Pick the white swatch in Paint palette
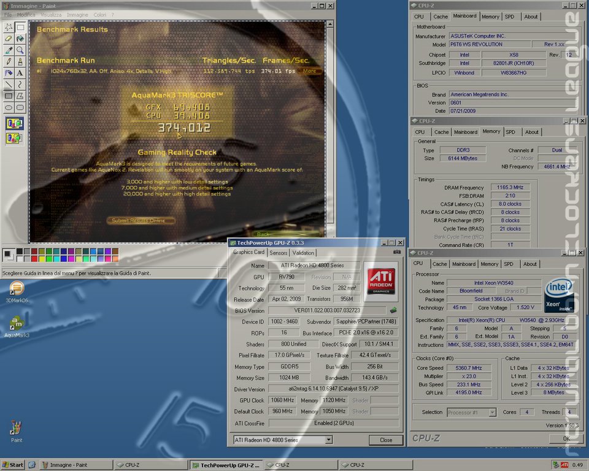589x471 pixels. pyautogui.click(x=20, y=258)
